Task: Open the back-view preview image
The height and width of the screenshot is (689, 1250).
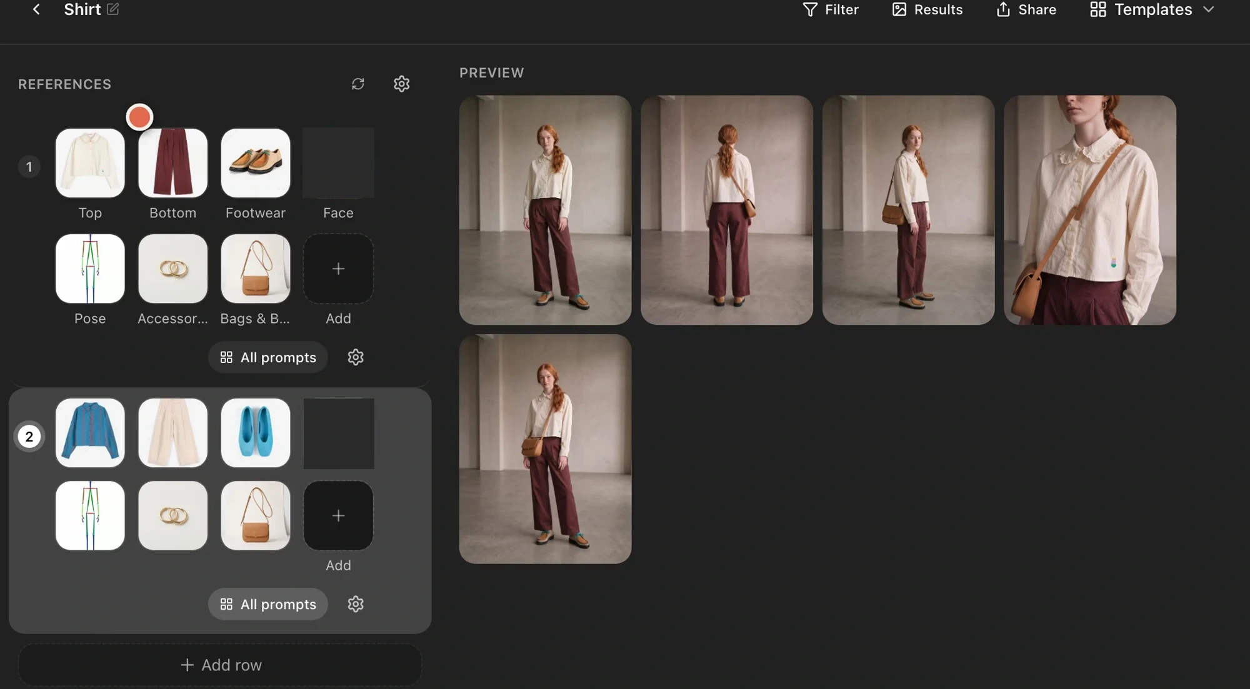Action: [727, 210]
